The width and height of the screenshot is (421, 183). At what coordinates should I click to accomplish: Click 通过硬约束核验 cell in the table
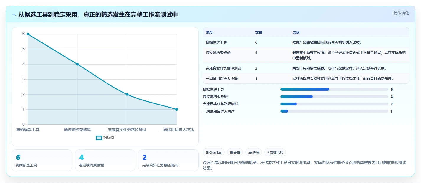click(218, 53)
